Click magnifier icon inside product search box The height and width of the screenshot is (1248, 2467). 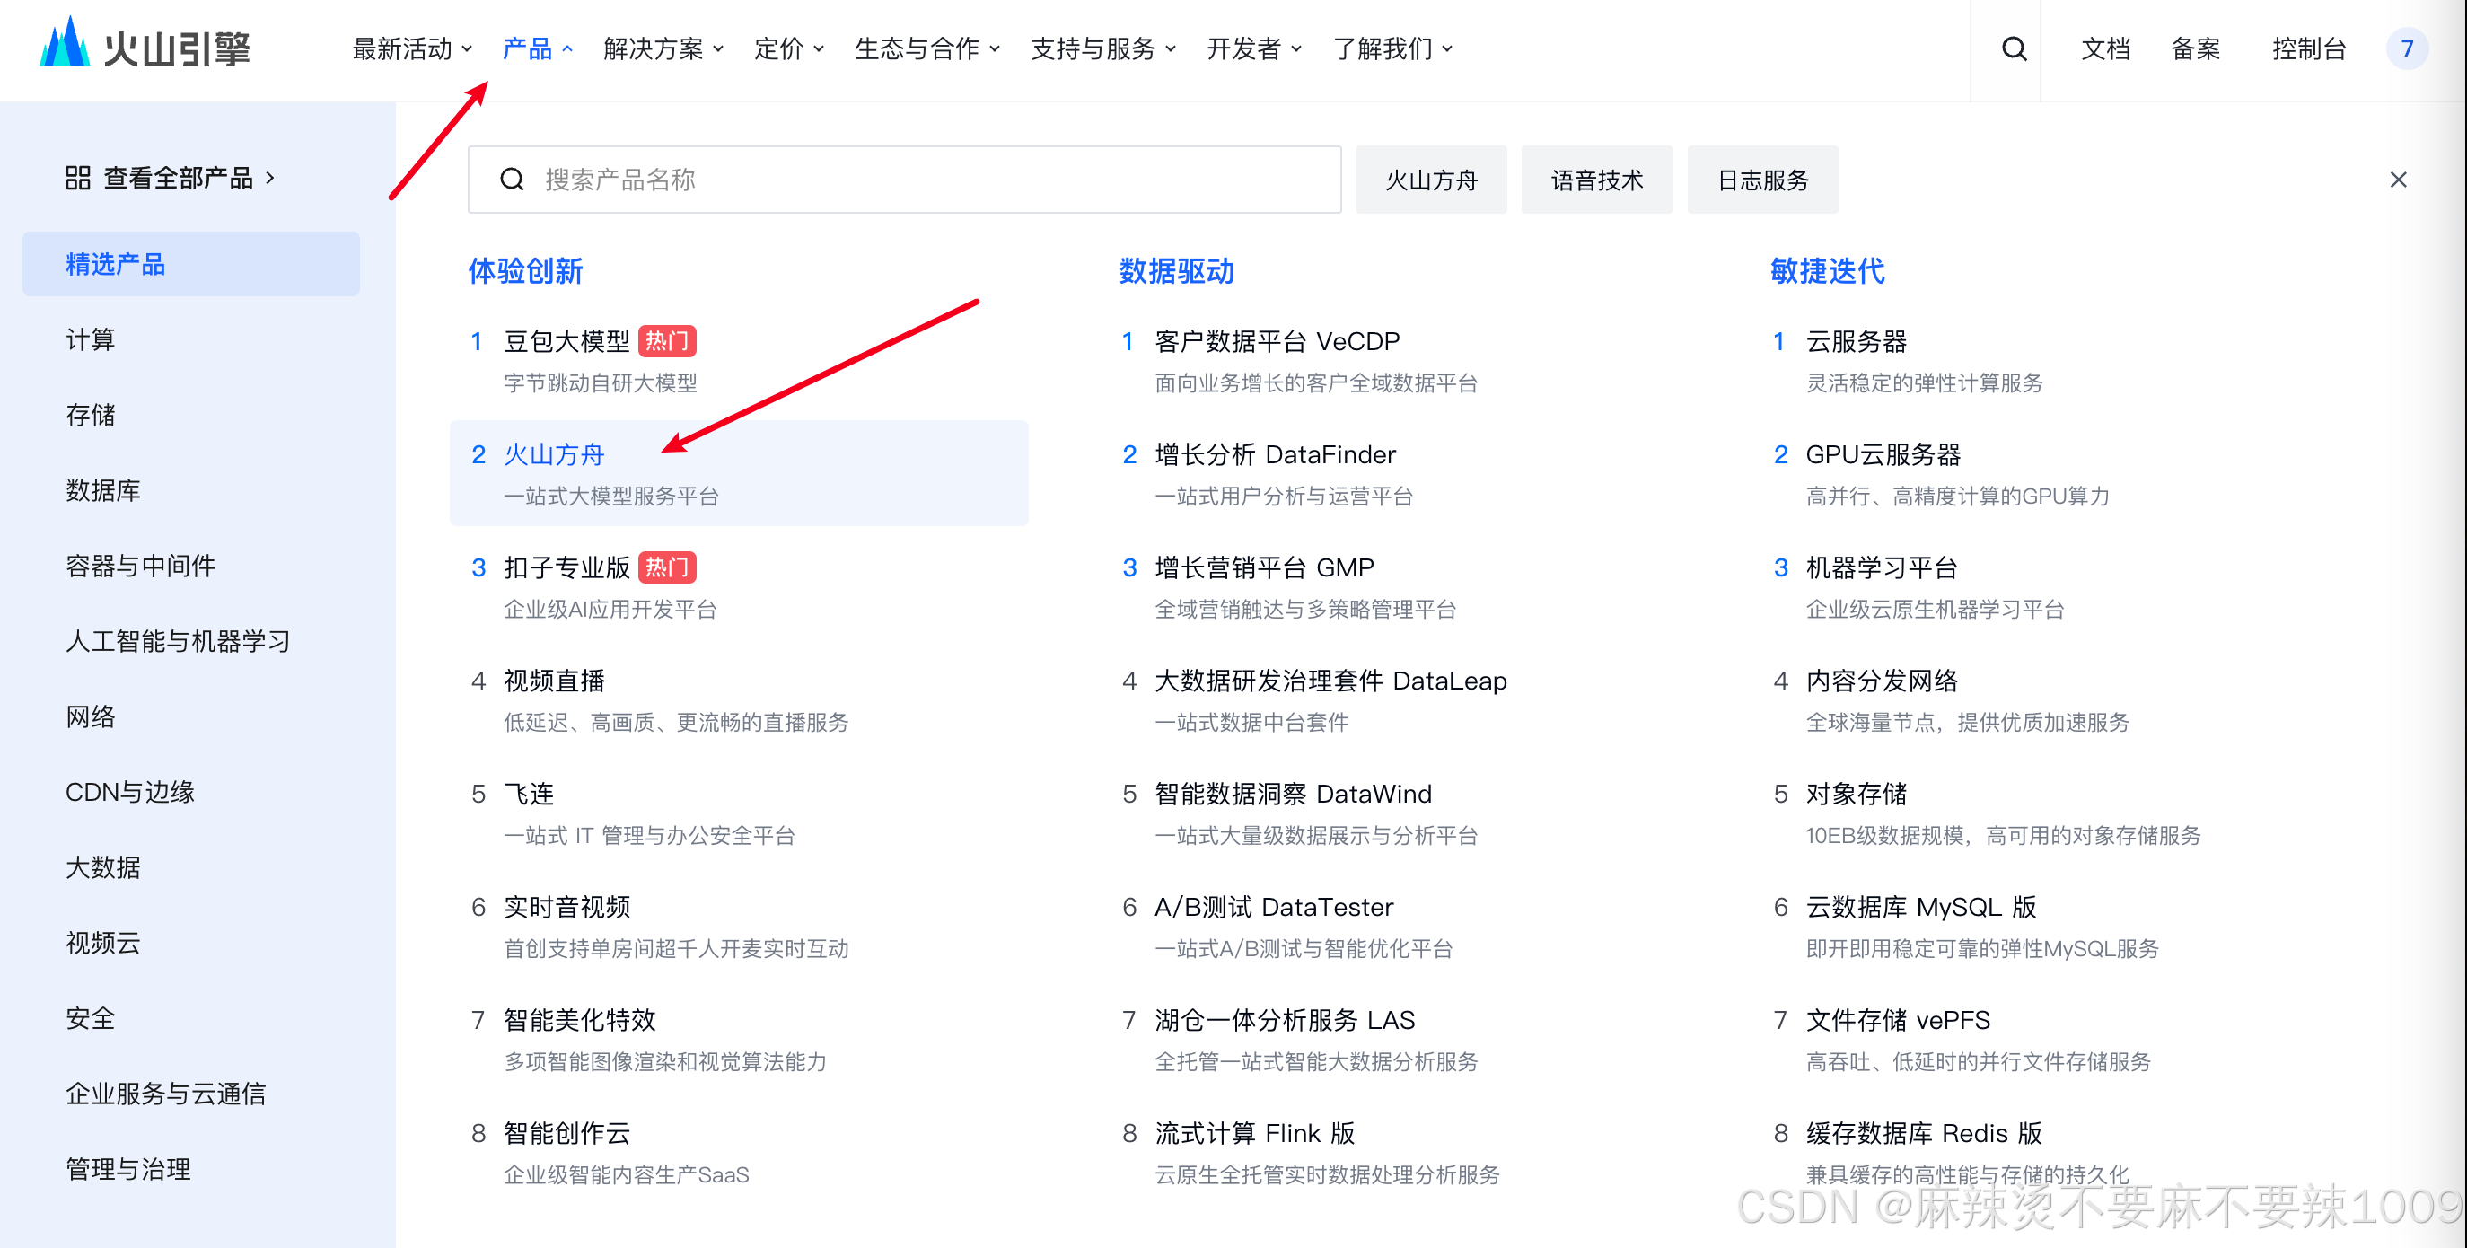513,180
